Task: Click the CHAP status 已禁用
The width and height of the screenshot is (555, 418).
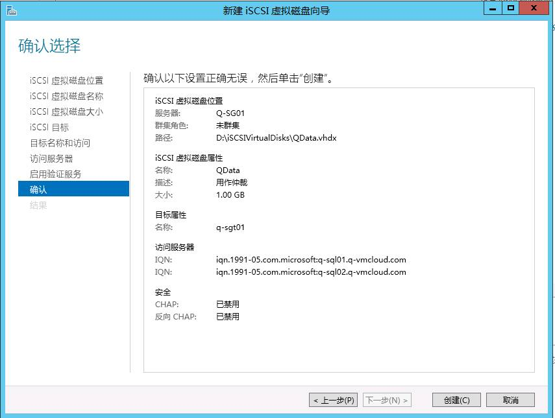Action: (x=228, y=304)
